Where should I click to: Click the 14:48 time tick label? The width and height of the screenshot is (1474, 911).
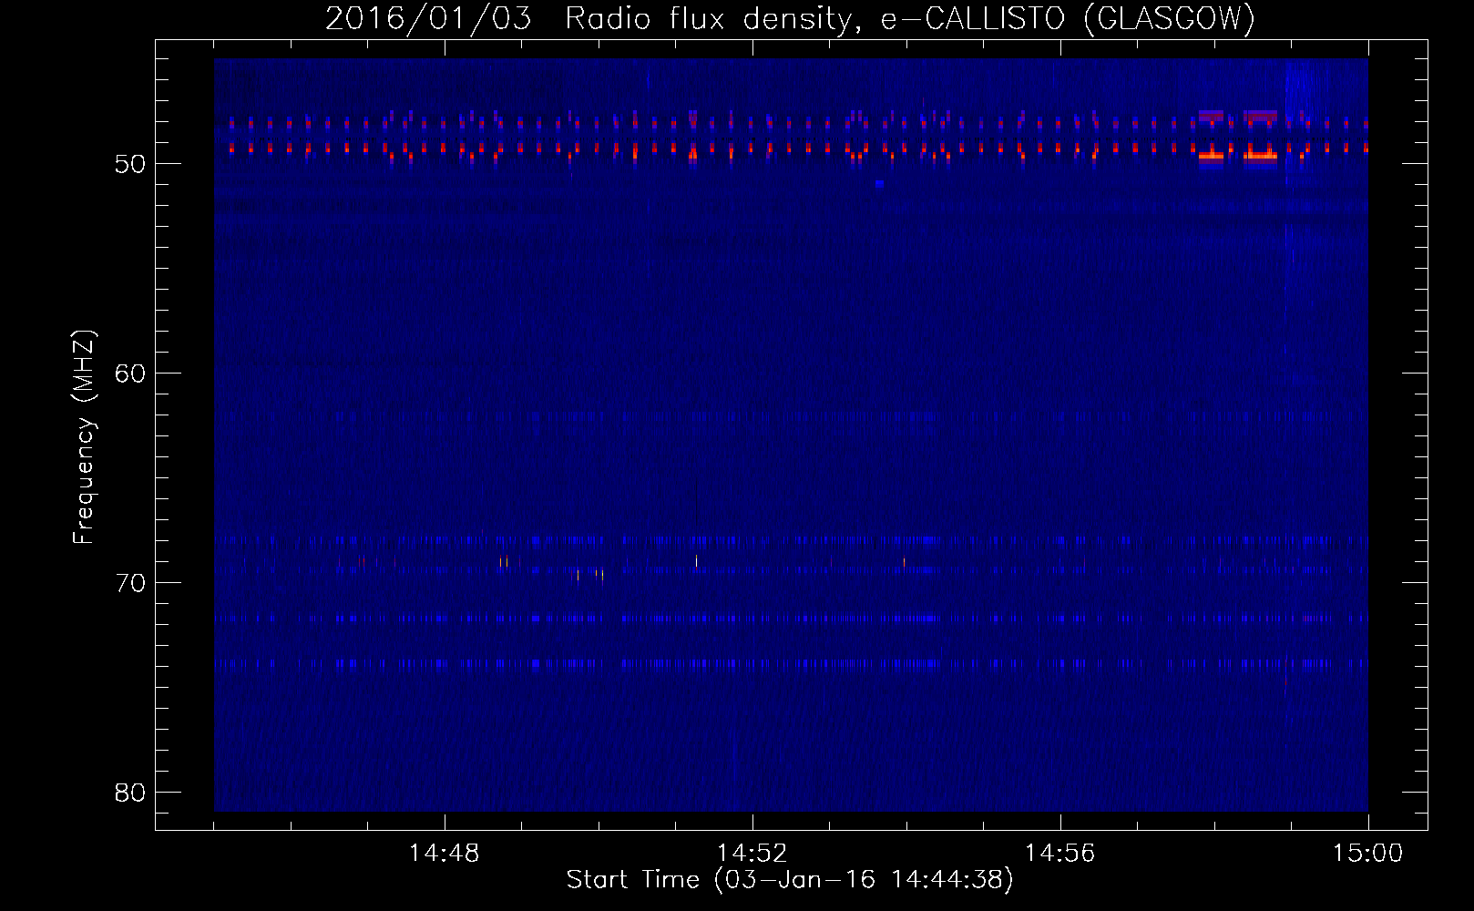444,854
